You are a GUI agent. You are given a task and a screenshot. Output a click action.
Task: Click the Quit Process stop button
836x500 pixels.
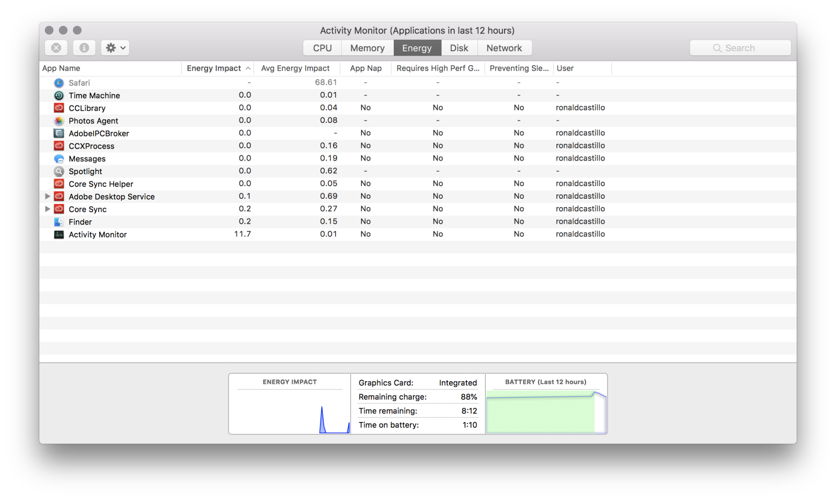[x=56, y=48]
